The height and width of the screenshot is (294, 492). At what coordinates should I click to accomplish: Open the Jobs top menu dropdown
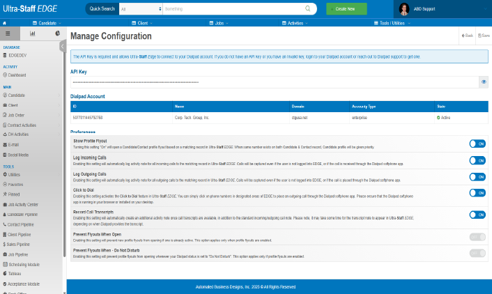(219, 23)
